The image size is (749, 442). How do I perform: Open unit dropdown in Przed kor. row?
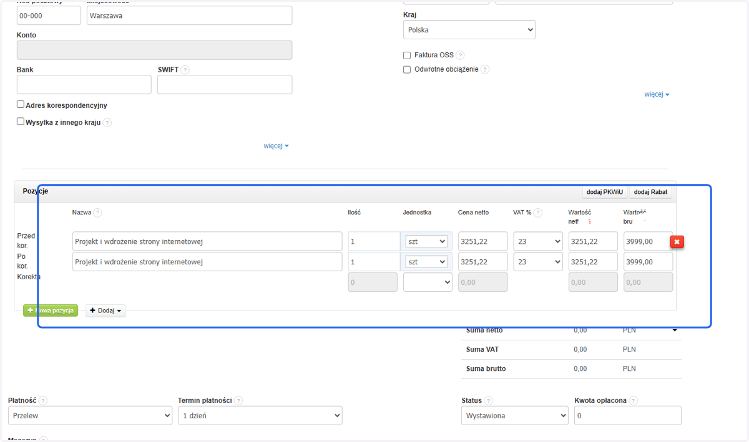point(426,241)
